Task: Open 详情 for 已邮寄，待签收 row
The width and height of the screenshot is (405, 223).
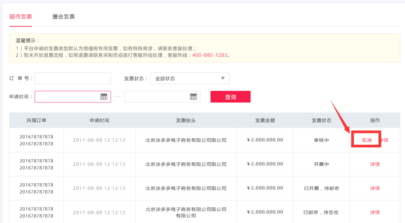Action: [x=375, y=212]
